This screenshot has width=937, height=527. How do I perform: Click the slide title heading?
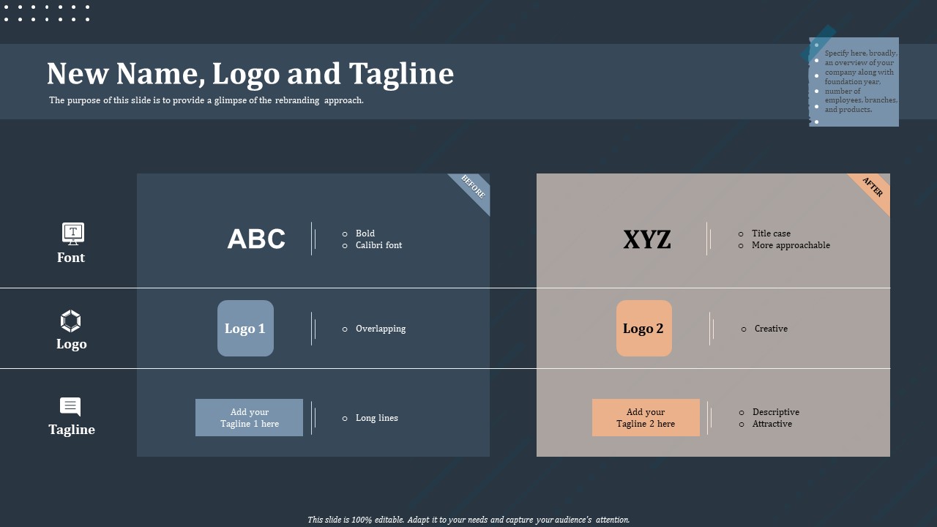point(250,74)
